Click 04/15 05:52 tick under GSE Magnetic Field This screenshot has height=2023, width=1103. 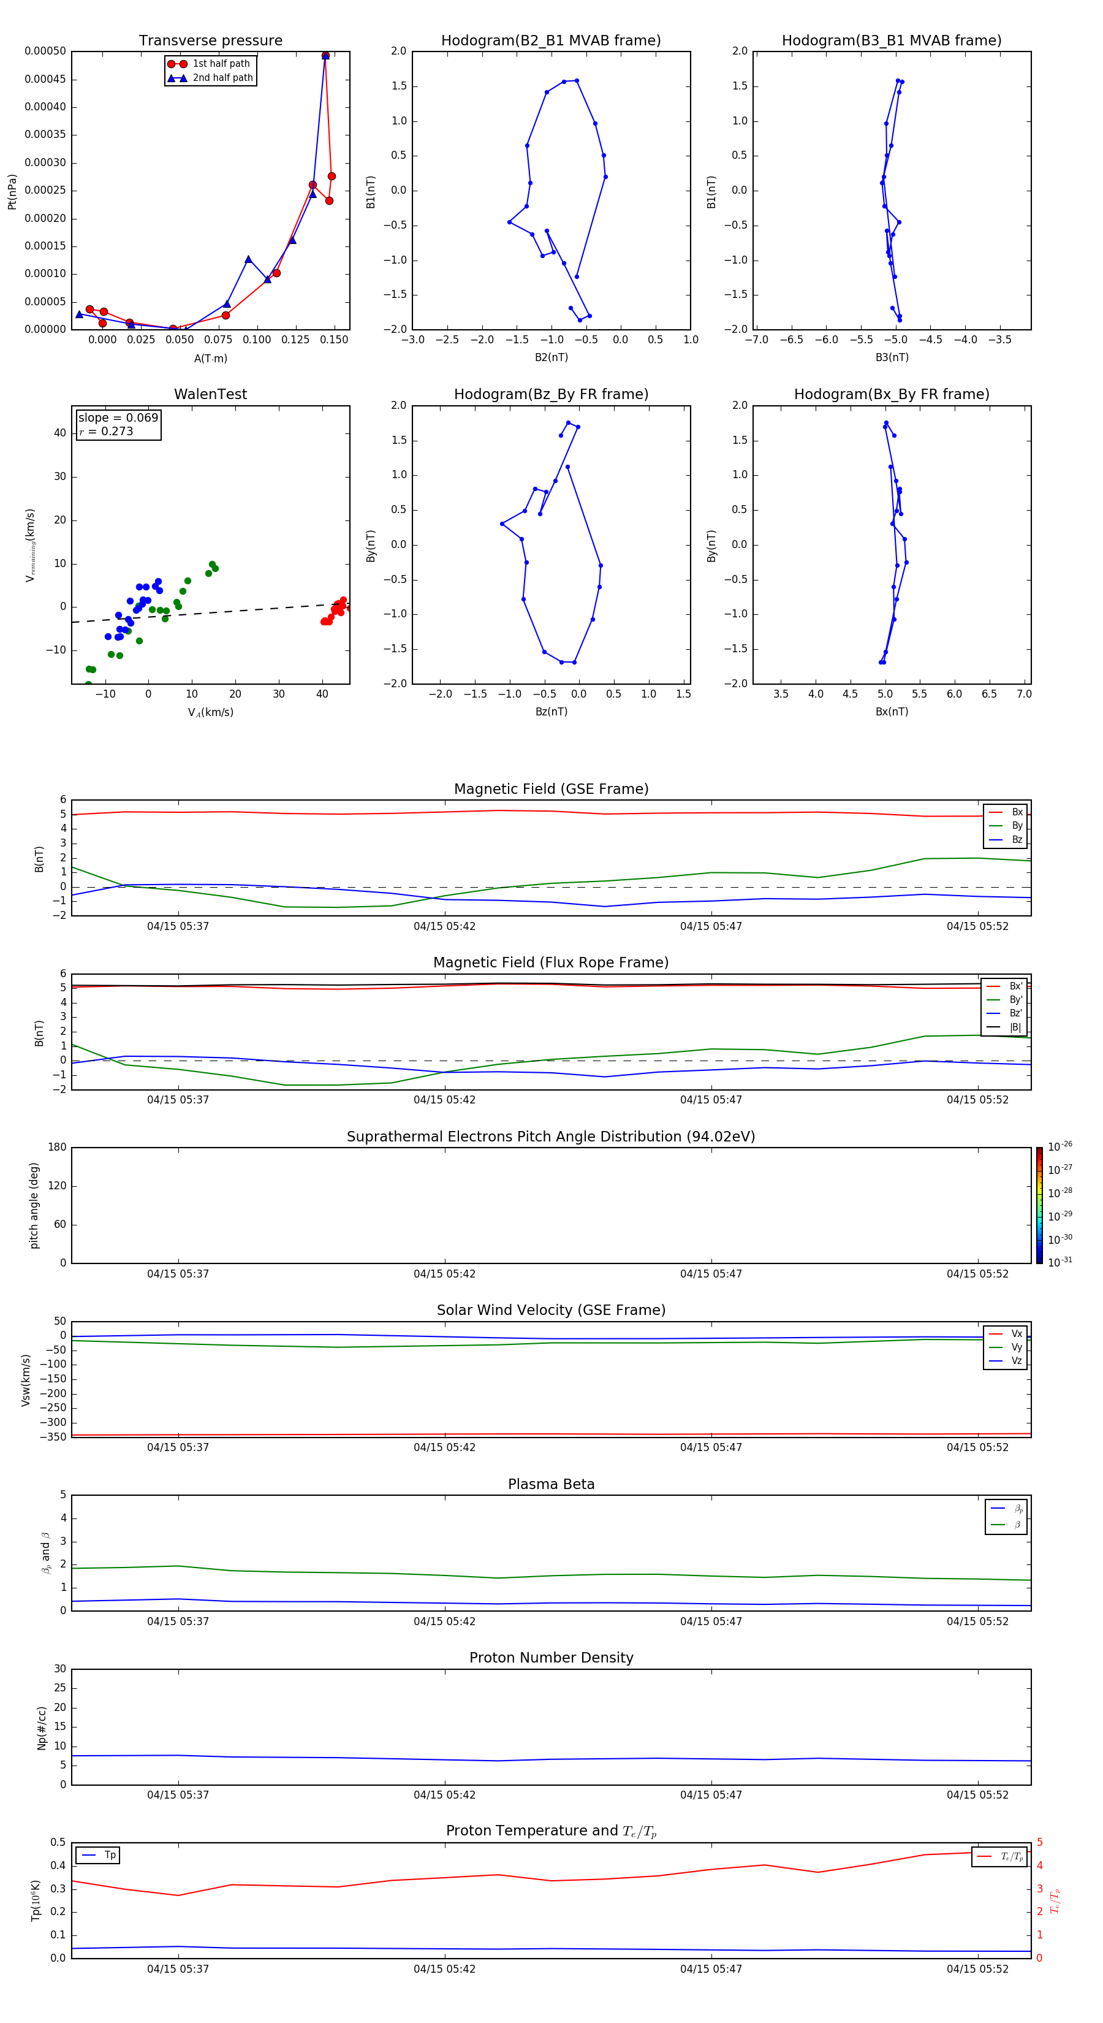[977, 926]
